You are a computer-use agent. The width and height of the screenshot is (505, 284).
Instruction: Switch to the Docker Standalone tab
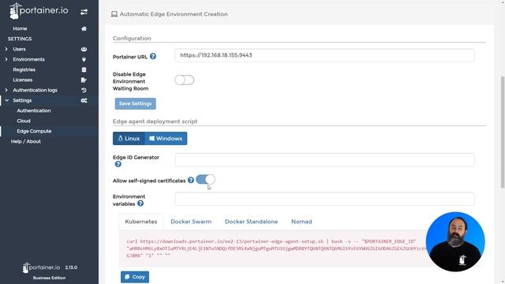click(x=251, y=222)
